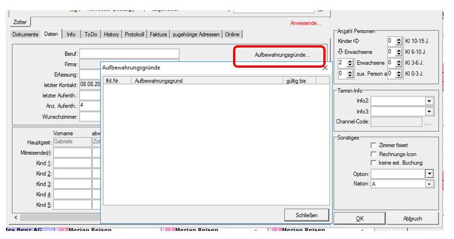Viewport: 454px width, 239px height.
Task: Enable the Rechnungs-Icon checkbox
Action: click(x=374, y=154)
